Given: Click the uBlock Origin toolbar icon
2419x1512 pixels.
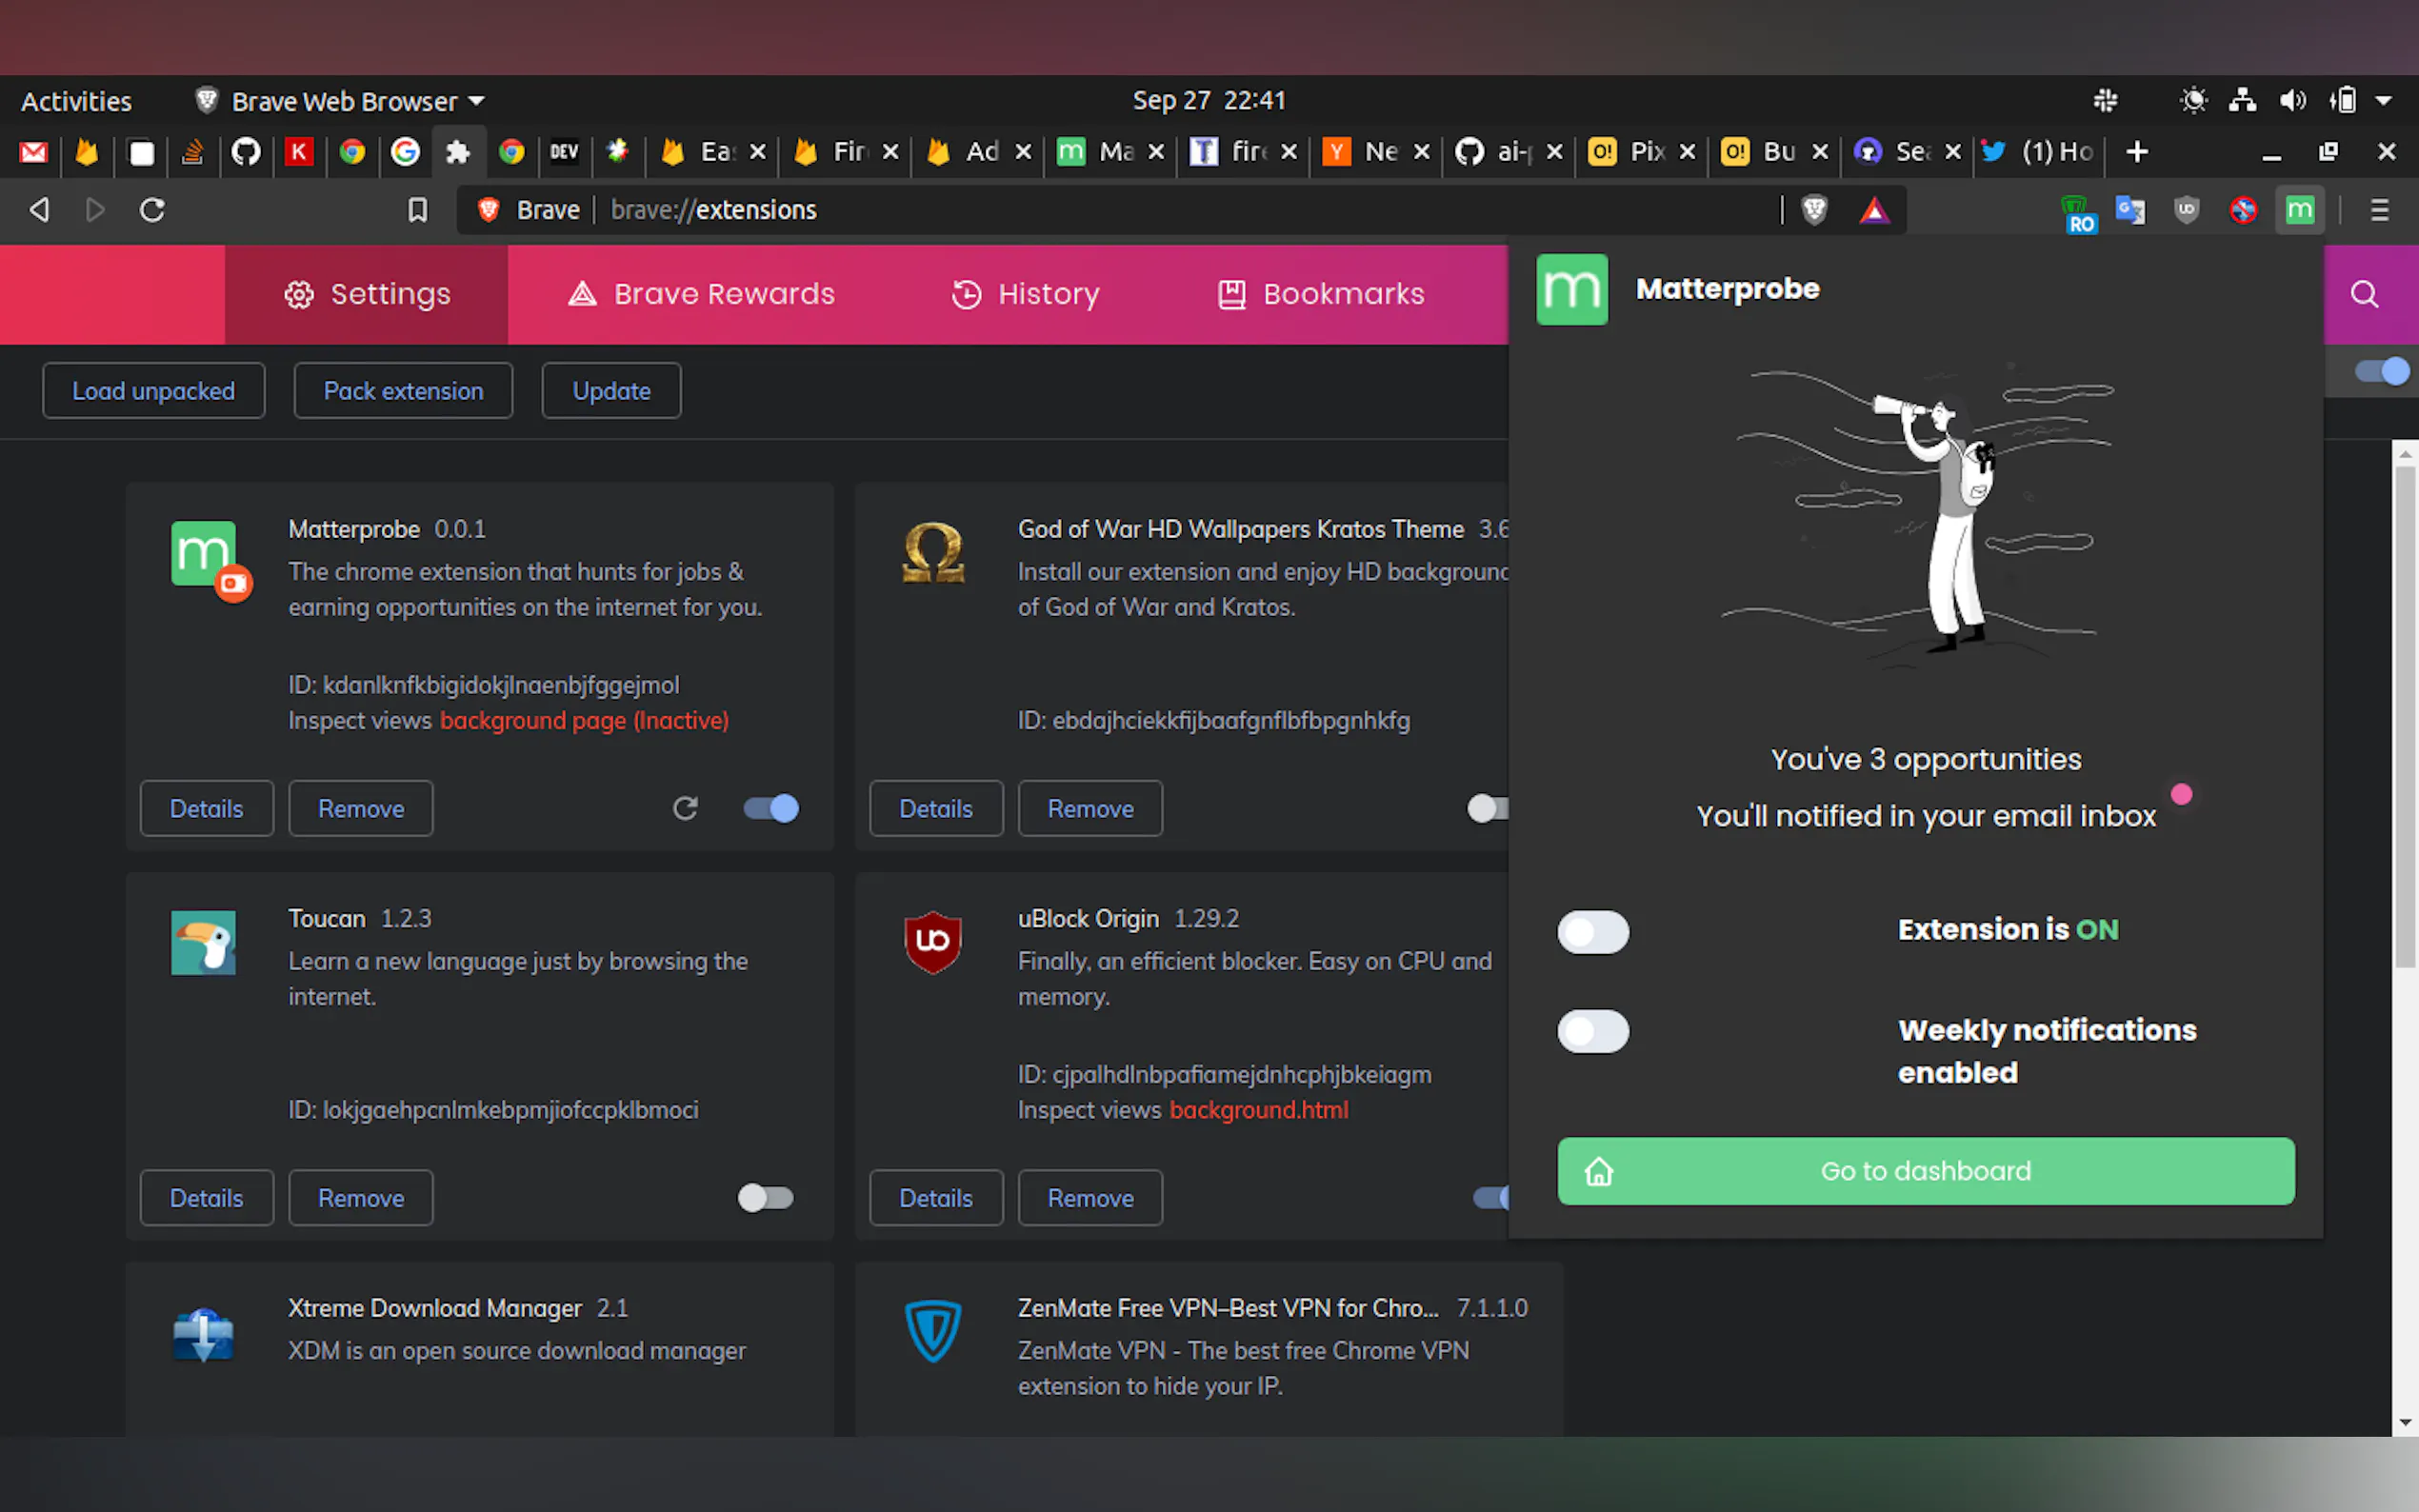Looking at the screenshot, I should (2186, 210).
